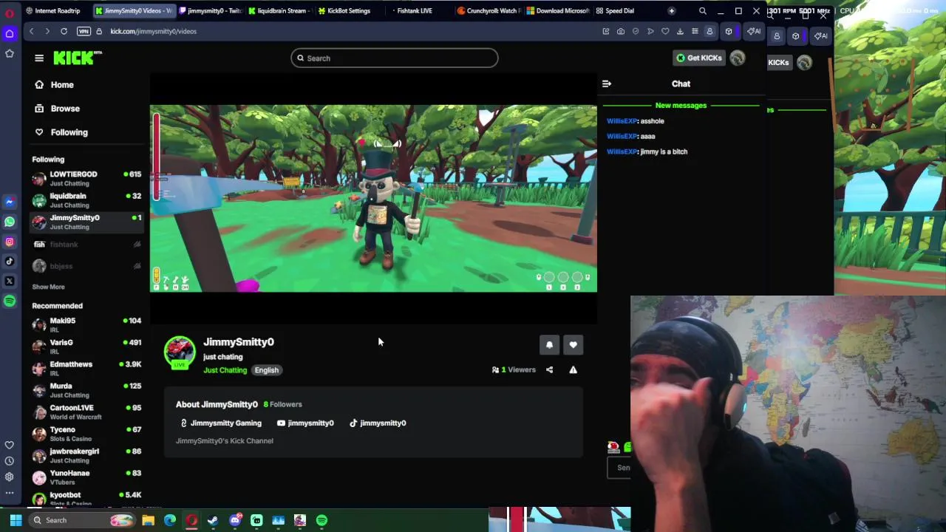Click Opera sidebar three-dots more icon
The height and width of the screenshot is (532, 946).
tap(10, 492)
